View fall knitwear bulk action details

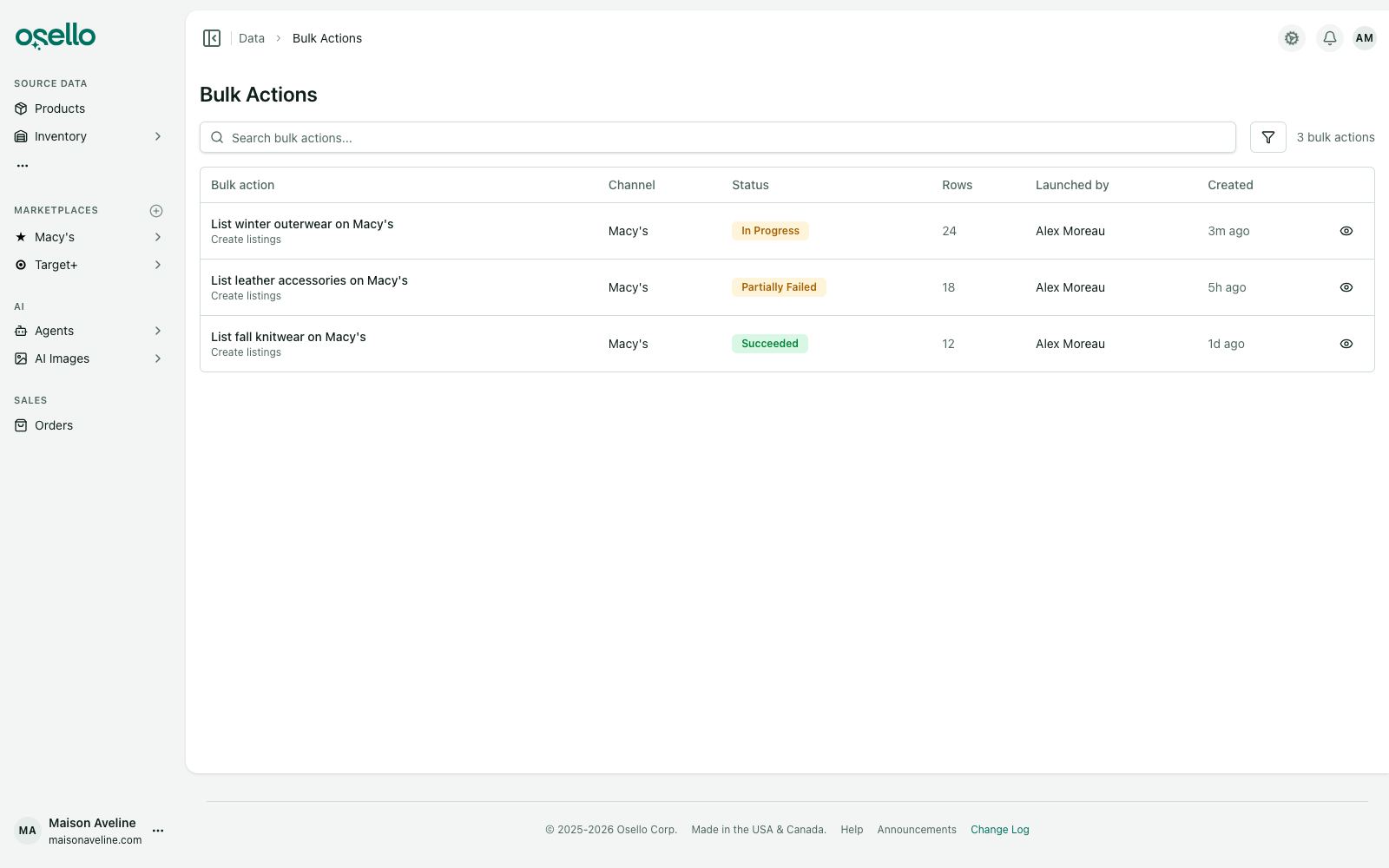(1346, 344)
